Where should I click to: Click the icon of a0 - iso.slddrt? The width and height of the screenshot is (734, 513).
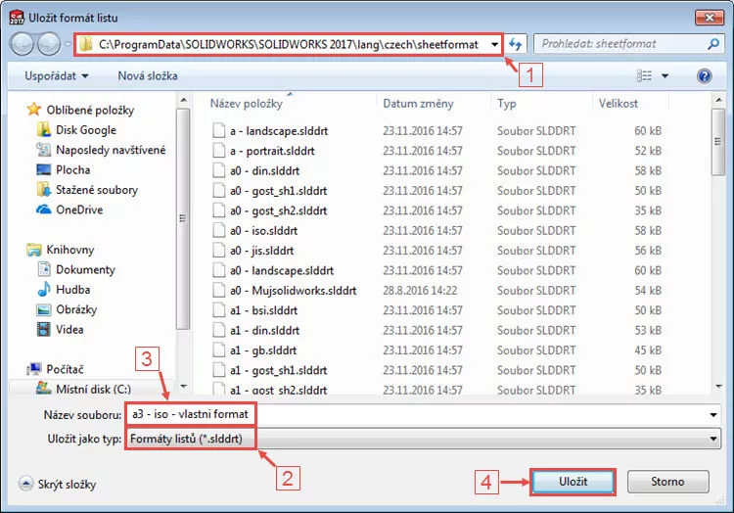[218, 230]
